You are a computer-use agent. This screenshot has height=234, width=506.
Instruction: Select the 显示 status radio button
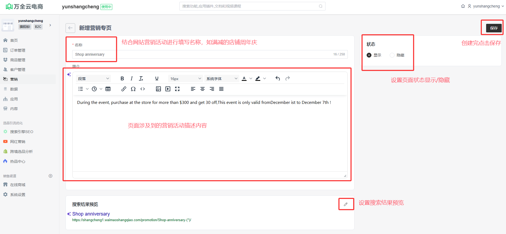tap(369, 55)
